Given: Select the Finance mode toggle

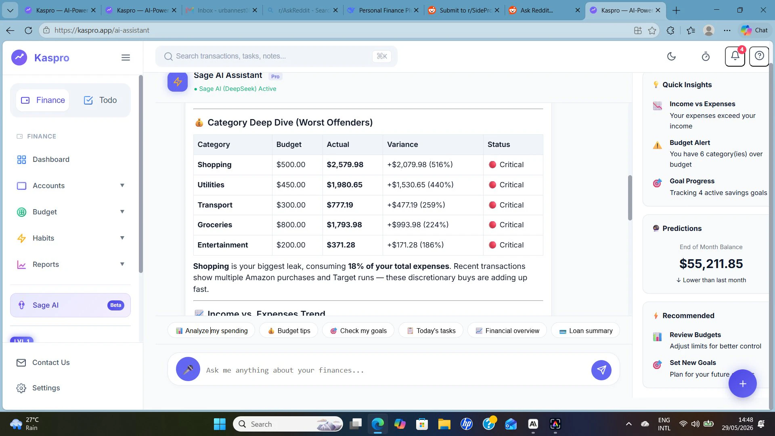Looking at the screenshot, I should [43, 100].
